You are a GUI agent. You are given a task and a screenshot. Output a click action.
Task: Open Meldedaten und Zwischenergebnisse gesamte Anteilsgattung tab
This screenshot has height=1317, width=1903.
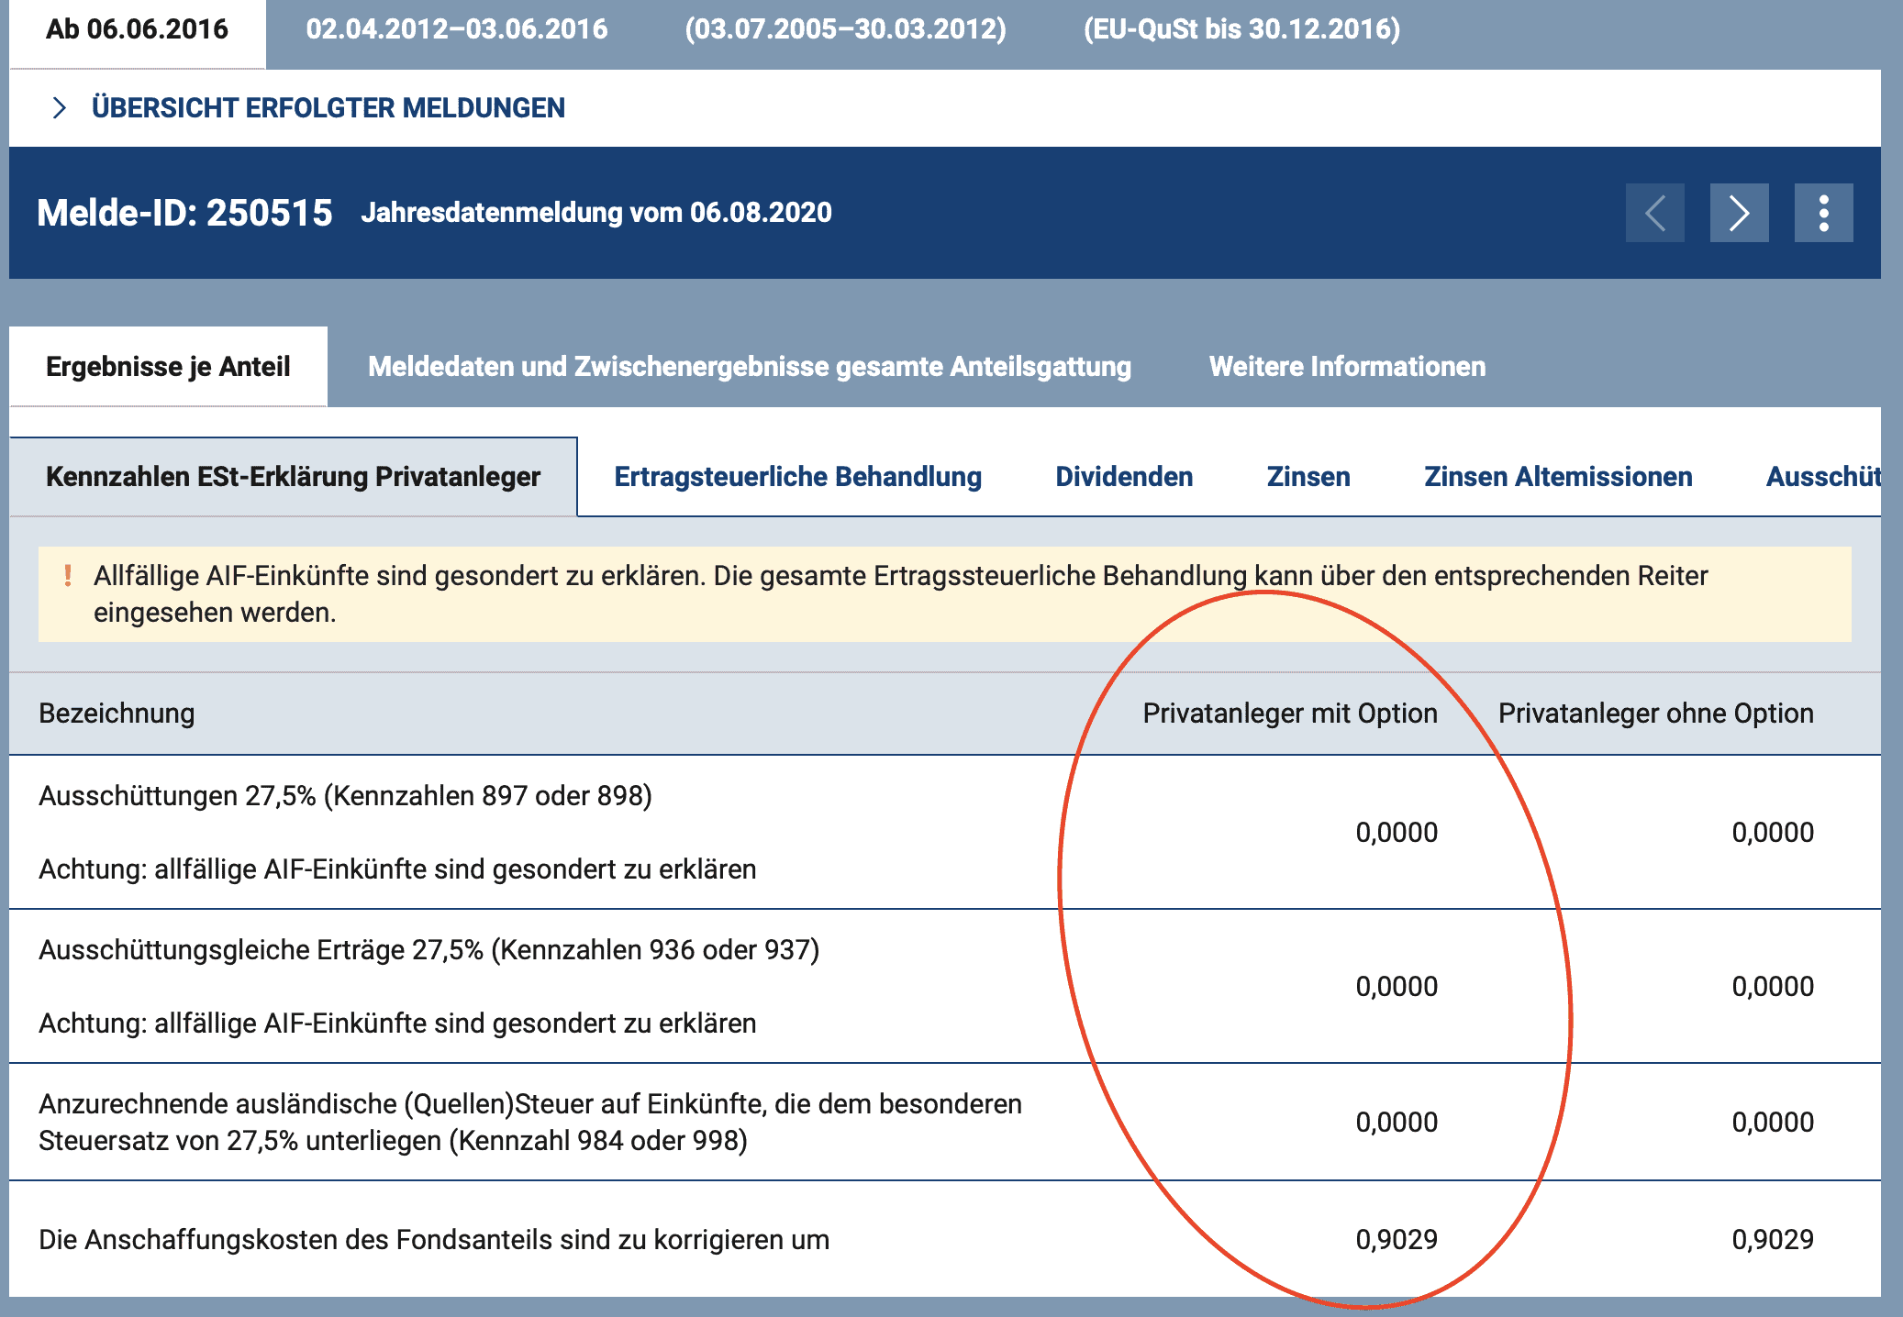click(x=749, y=367)
